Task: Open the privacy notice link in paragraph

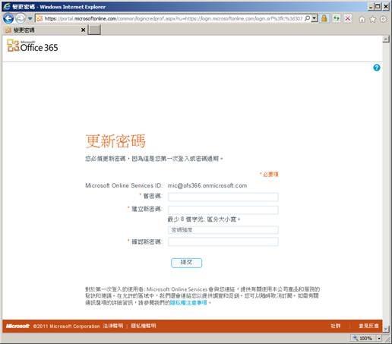Action: pyautogui.click(x=188, y=302)
